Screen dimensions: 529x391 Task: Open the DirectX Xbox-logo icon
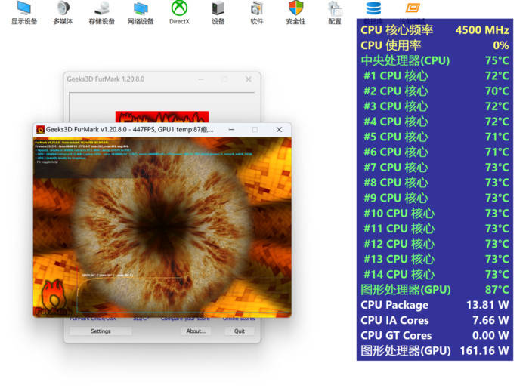(179, 13)
